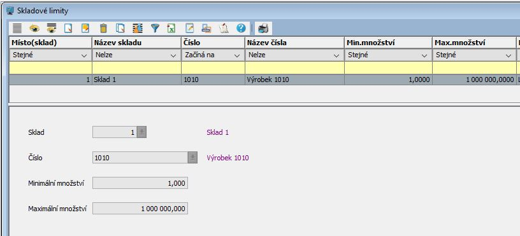Print using the printer icon
Viewport: 520px width, 236px height.
coord(264,29)
